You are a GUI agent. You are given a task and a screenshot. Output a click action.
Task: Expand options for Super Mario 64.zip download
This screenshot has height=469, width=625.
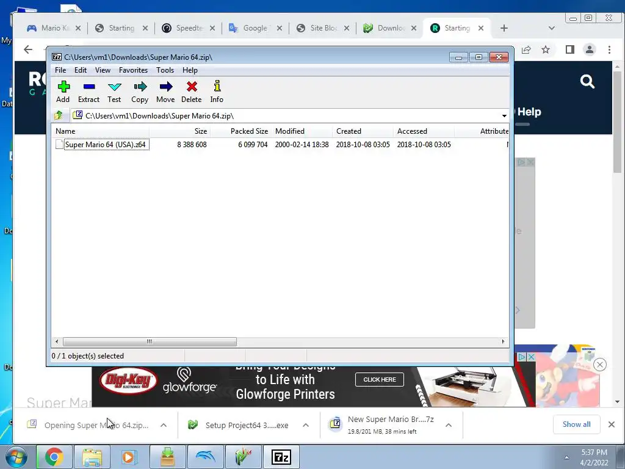[x=164, y=425]
